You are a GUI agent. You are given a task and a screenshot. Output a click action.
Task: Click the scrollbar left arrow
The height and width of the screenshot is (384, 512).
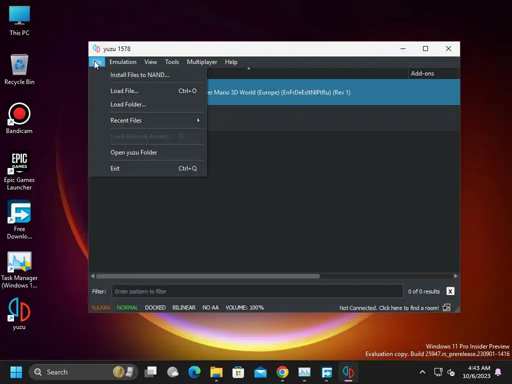[92, 276]
